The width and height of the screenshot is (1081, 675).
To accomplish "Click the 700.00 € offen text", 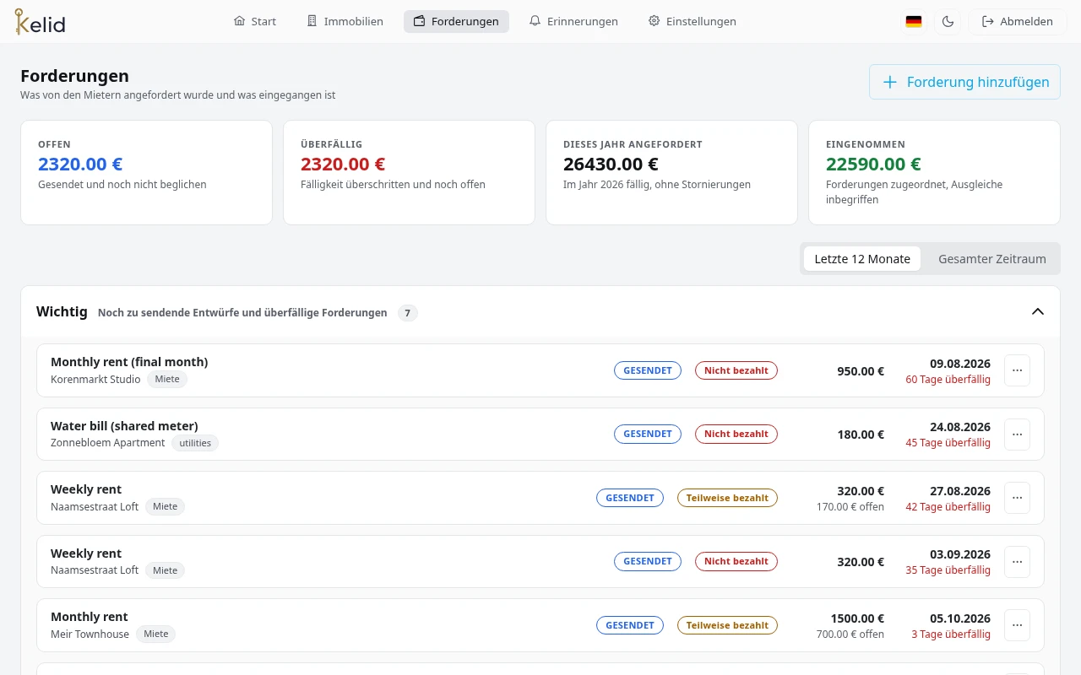I will point(850,634).
